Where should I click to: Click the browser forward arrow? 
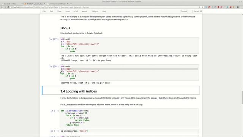point(5,7)
